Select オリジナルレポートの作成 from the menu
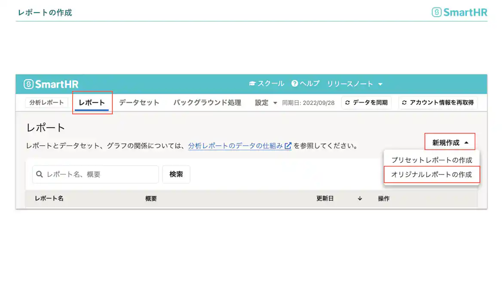This screenshot has width=503, height=283. tap(431, 175)
